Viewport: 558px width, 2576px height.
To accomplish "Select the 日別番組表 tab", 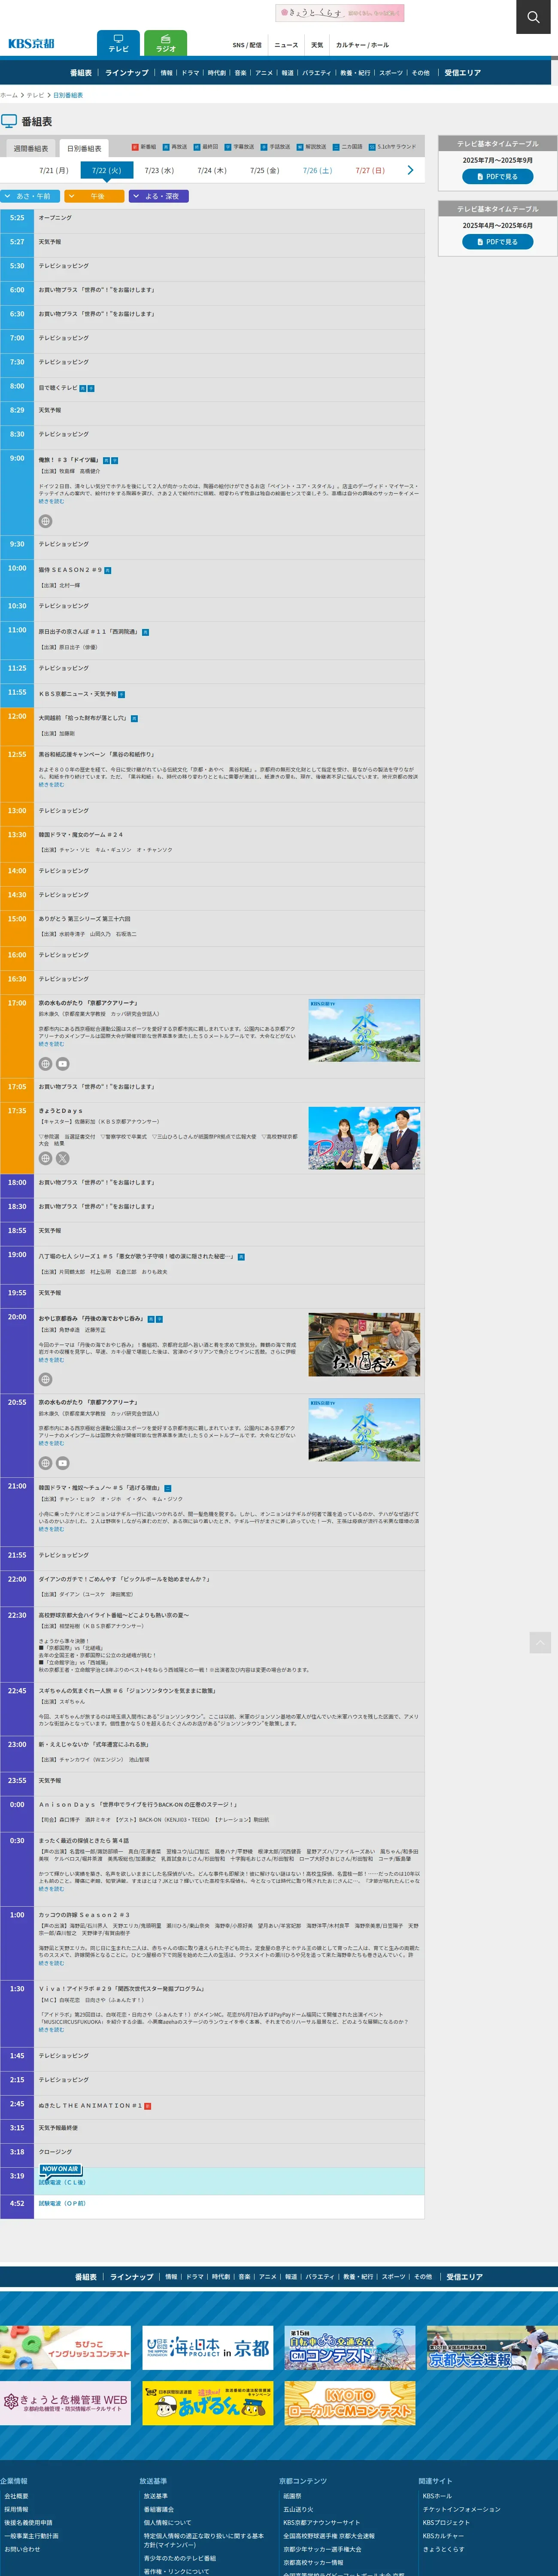I will [84, 149].
